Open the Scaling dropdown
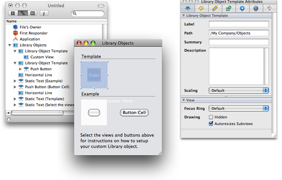The height and width of the screenshot is (180, 282). click(x=239, y=91)
